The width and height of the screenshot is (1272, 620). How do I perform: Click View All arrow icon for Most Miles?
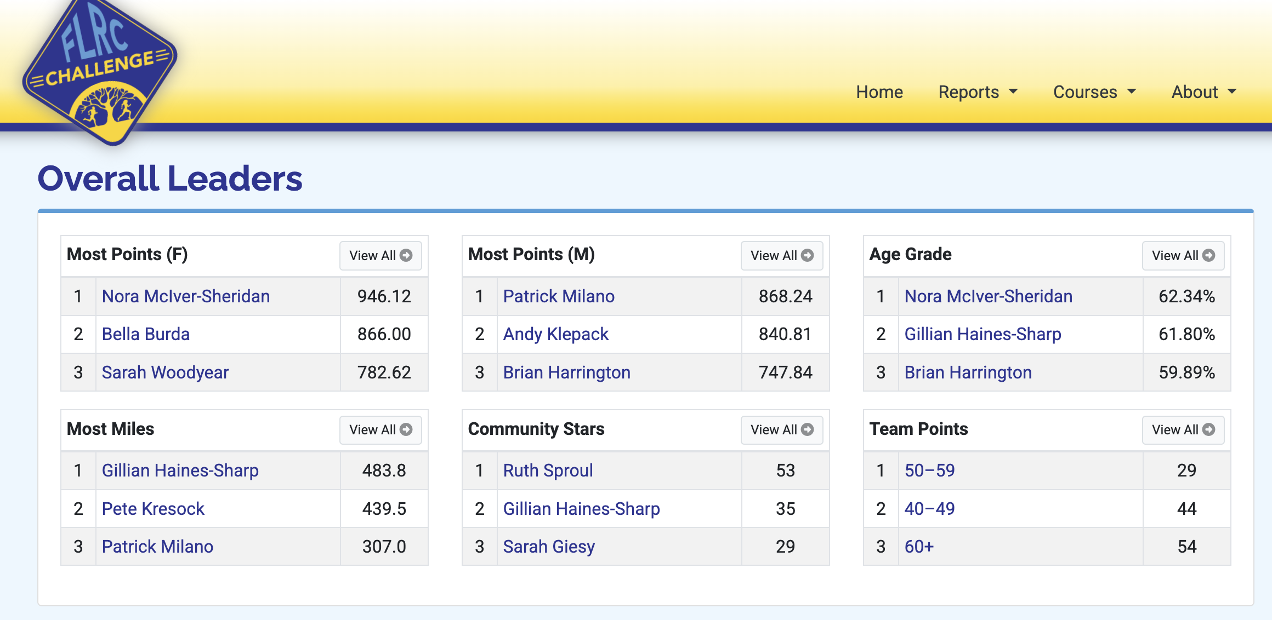(x=406, y=429)
